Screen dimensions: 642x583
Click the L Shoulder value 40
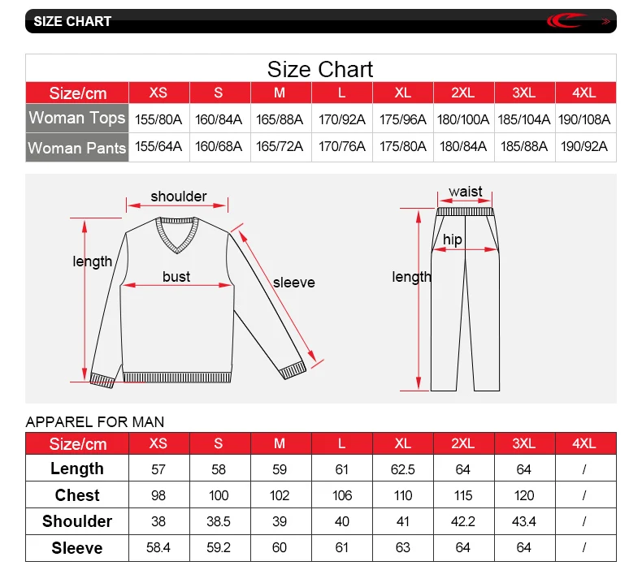point(342,521)
